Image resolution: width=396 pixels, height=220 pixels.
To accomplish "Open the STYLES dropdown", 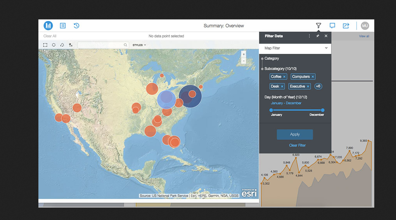I will click(139, 45).
